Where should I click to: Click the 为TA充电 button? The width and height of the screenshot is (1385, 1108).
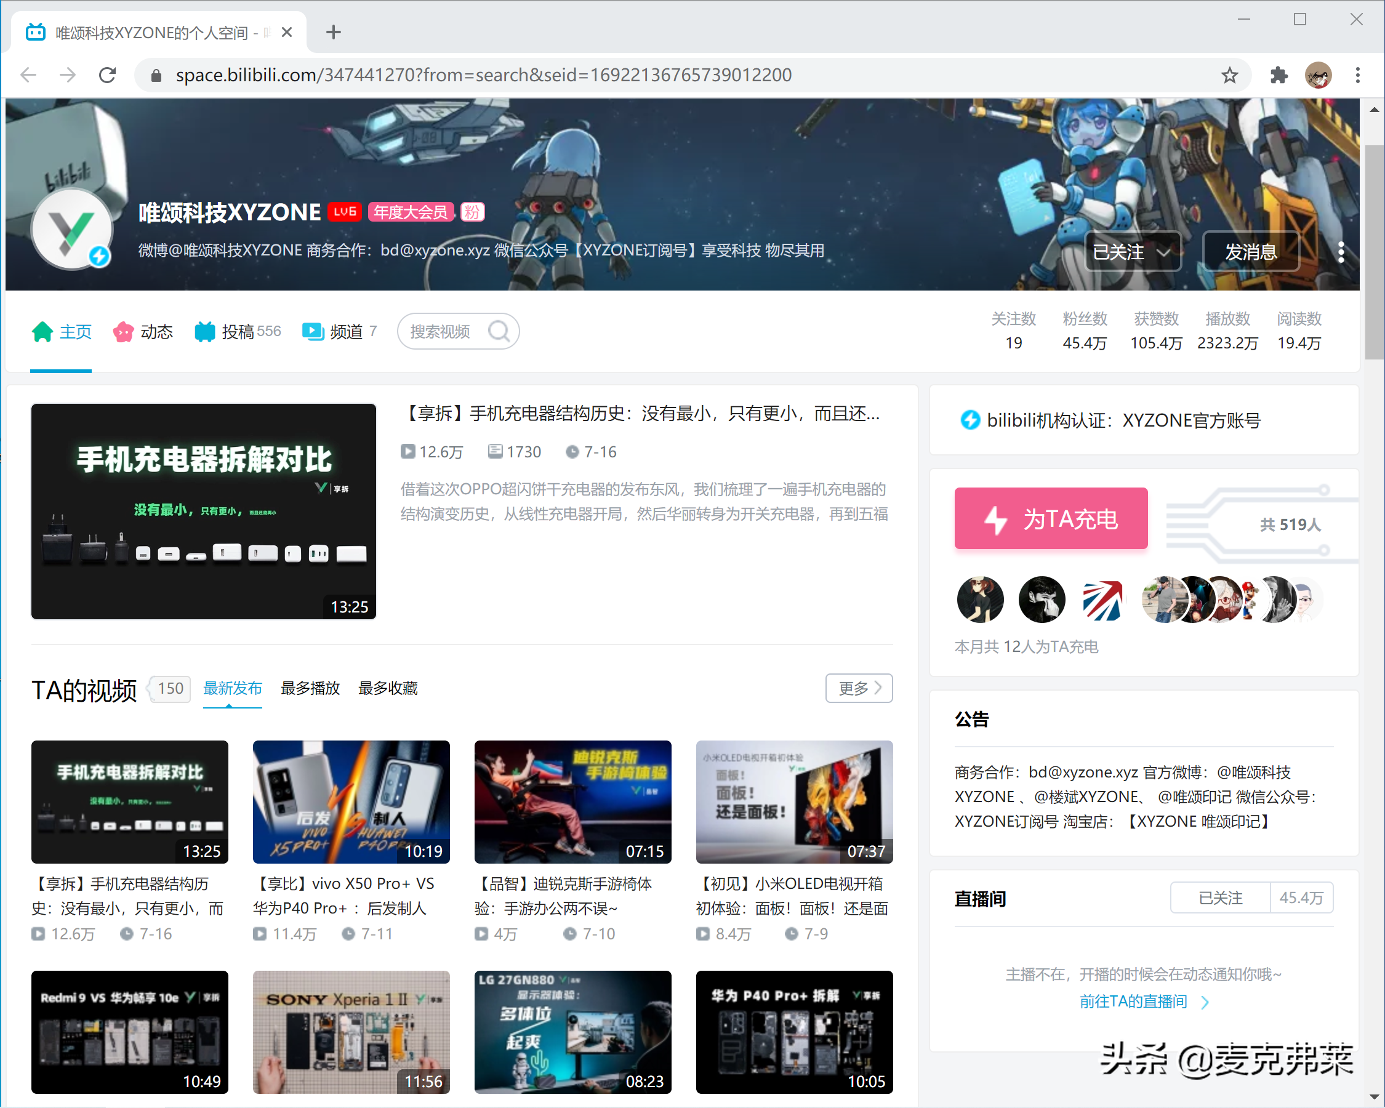point(1050,518)
